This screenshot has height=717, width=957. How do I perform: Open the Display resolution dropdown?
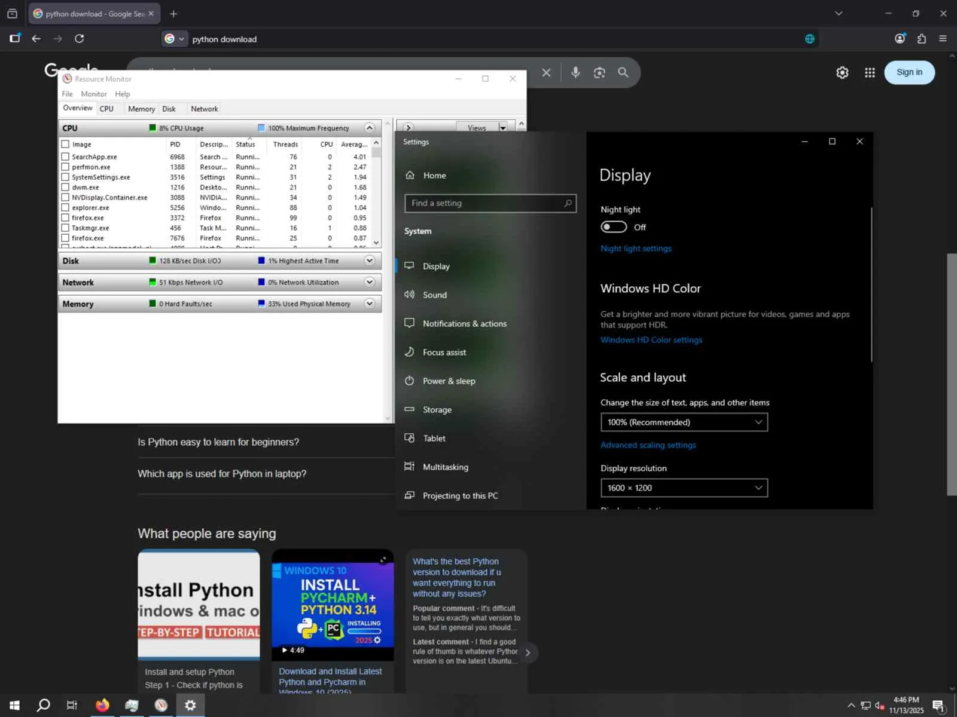pyautogui.click(x=684, y=488)
